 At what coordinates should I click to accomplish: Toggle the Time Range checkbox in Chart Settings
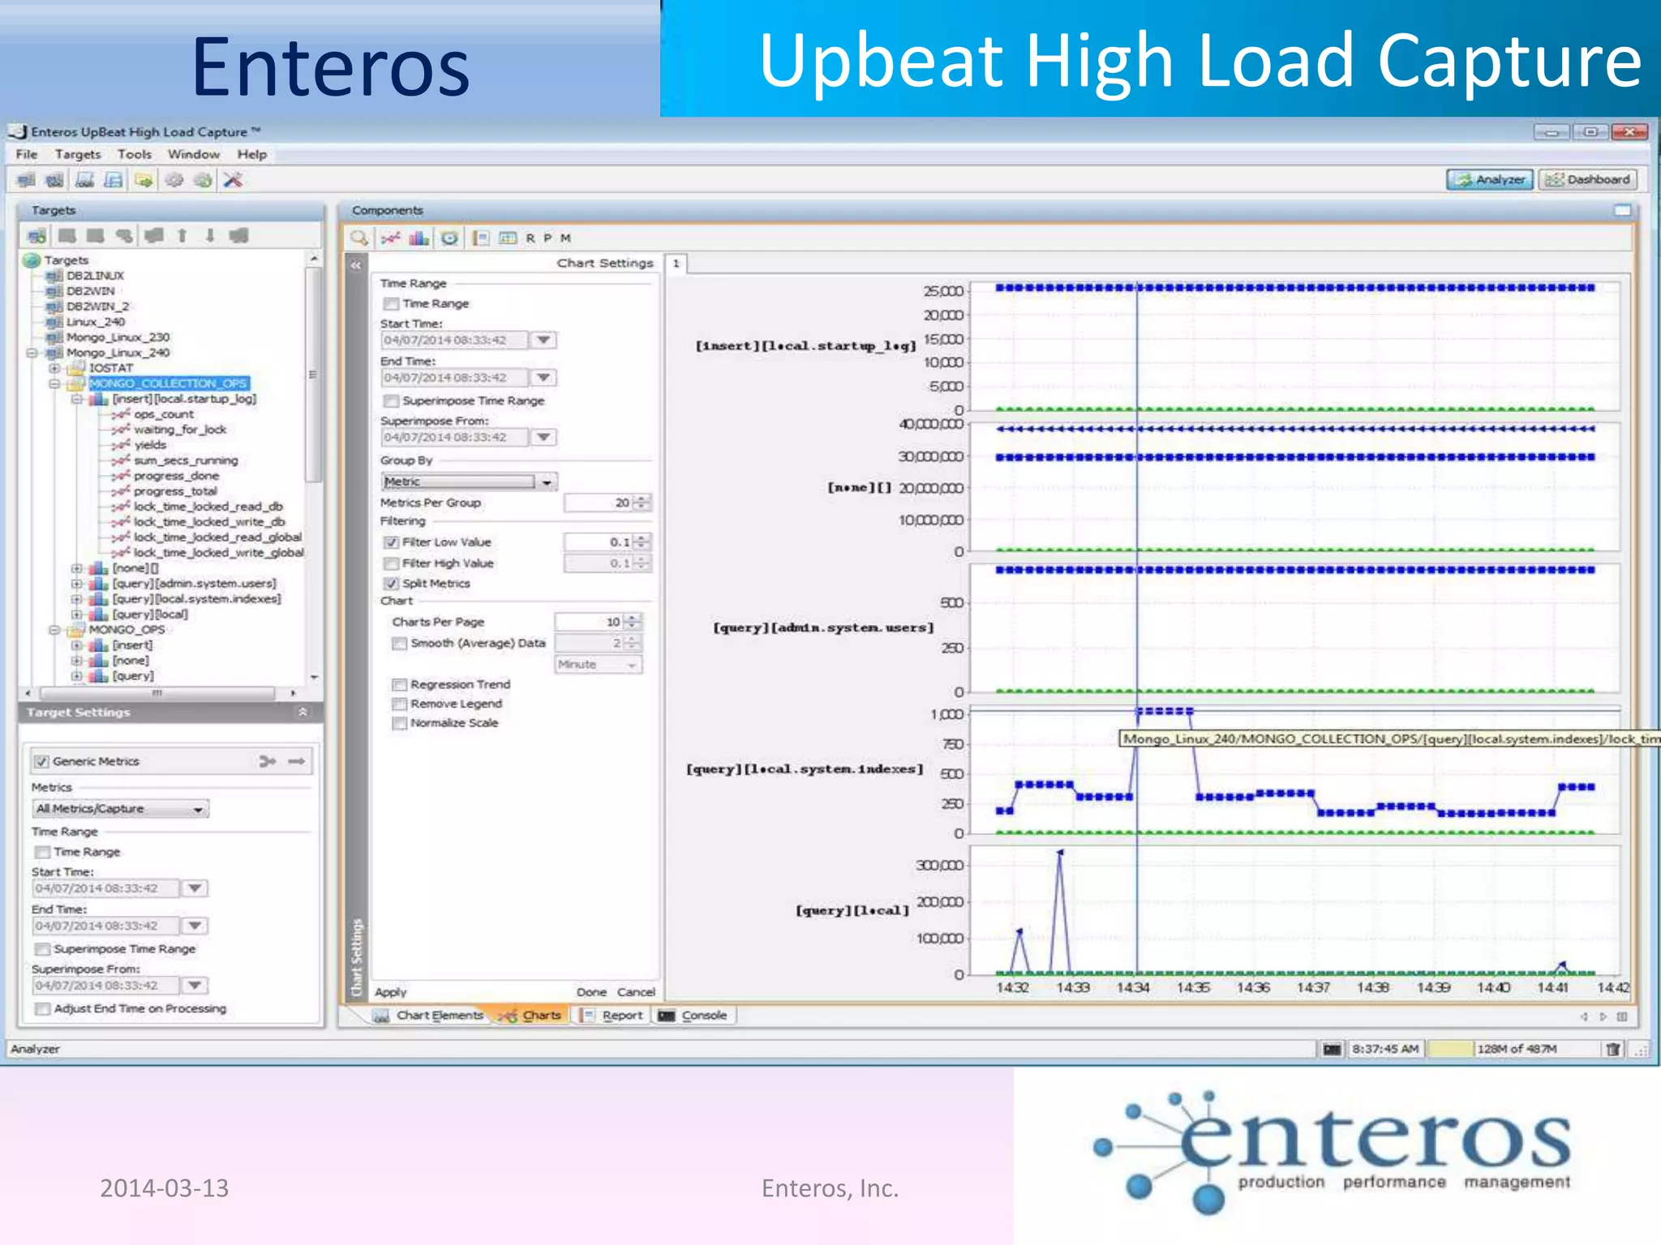391,304
